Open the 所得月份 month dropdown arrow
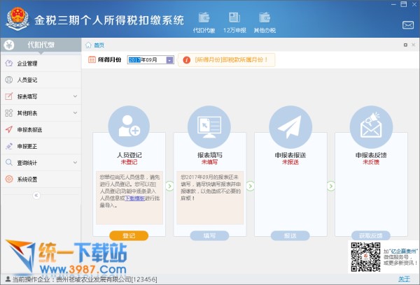The image size is (420, 285). [169, 60]
